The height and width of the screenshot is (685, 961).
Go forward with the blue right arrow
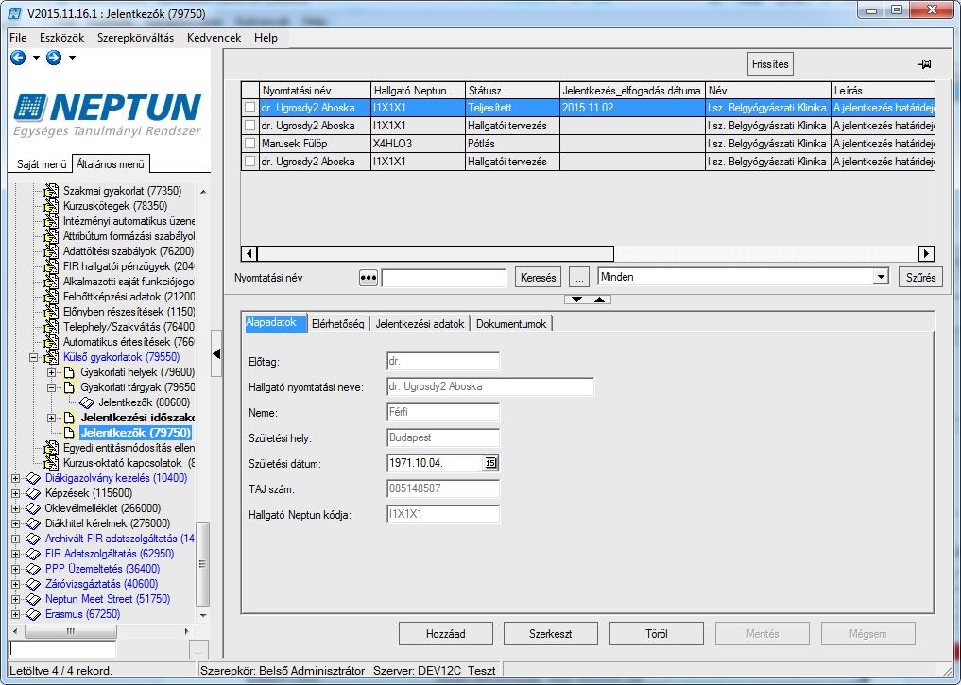point(54,58)
